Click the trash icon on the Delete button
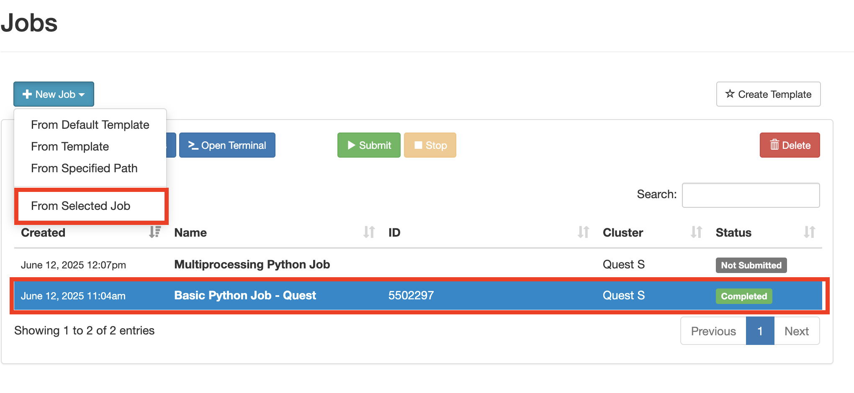Image resolution: width=854 pixels, height=393 pixels. pyautogui.click(x=774, y=145)
